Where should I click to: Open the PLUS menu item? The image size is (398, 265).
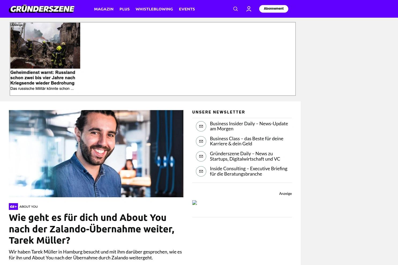pos(125,9)
